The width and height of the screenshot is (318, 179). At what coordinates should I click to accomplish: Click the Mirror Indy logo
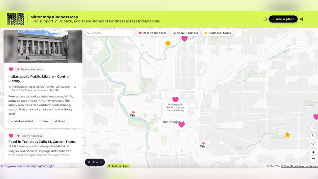(x=16, y=19)
